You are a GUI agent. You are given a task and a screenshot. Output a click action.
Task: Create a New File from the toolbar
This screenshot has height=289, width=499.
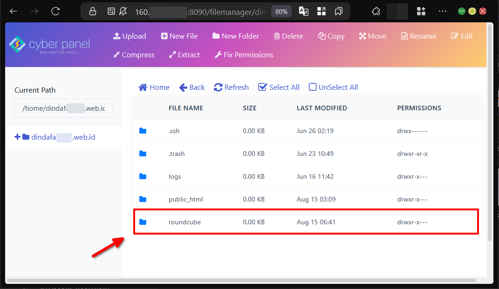click(x=164, y=36)
